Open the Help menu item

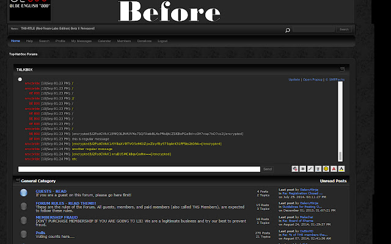29,41
